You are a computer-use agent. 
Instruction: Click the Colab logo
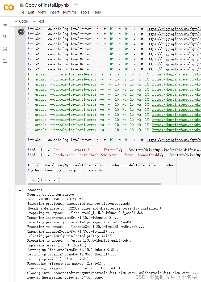(9, 7)
